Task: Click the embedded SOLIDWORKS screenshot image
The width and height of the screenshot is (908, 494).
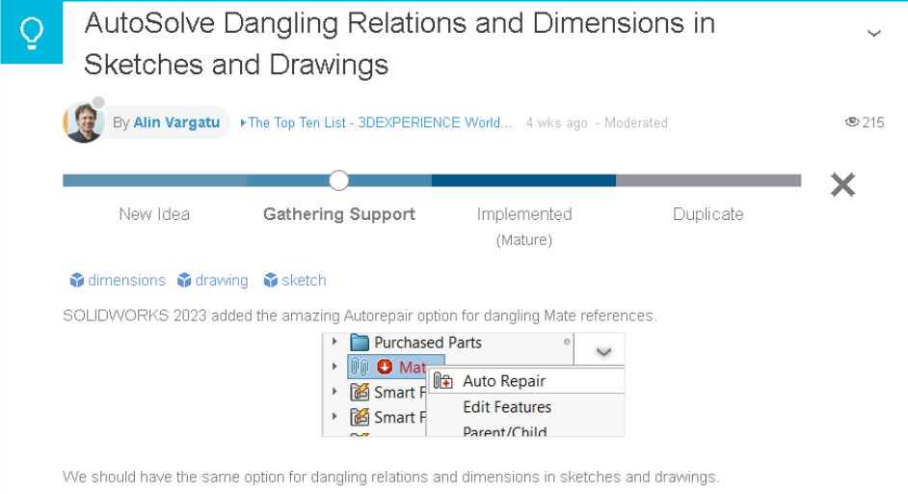Action: click(x=473, y=384)
